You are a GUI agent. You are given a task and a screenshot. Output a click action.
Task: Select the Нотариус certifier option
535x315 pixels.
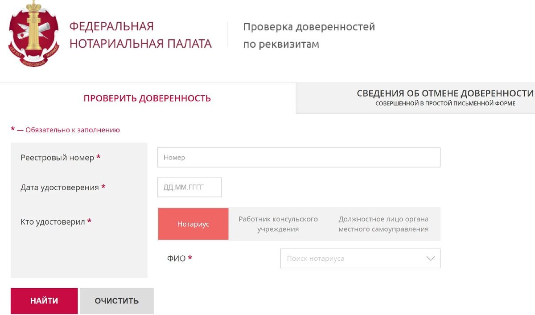[193, 224]
